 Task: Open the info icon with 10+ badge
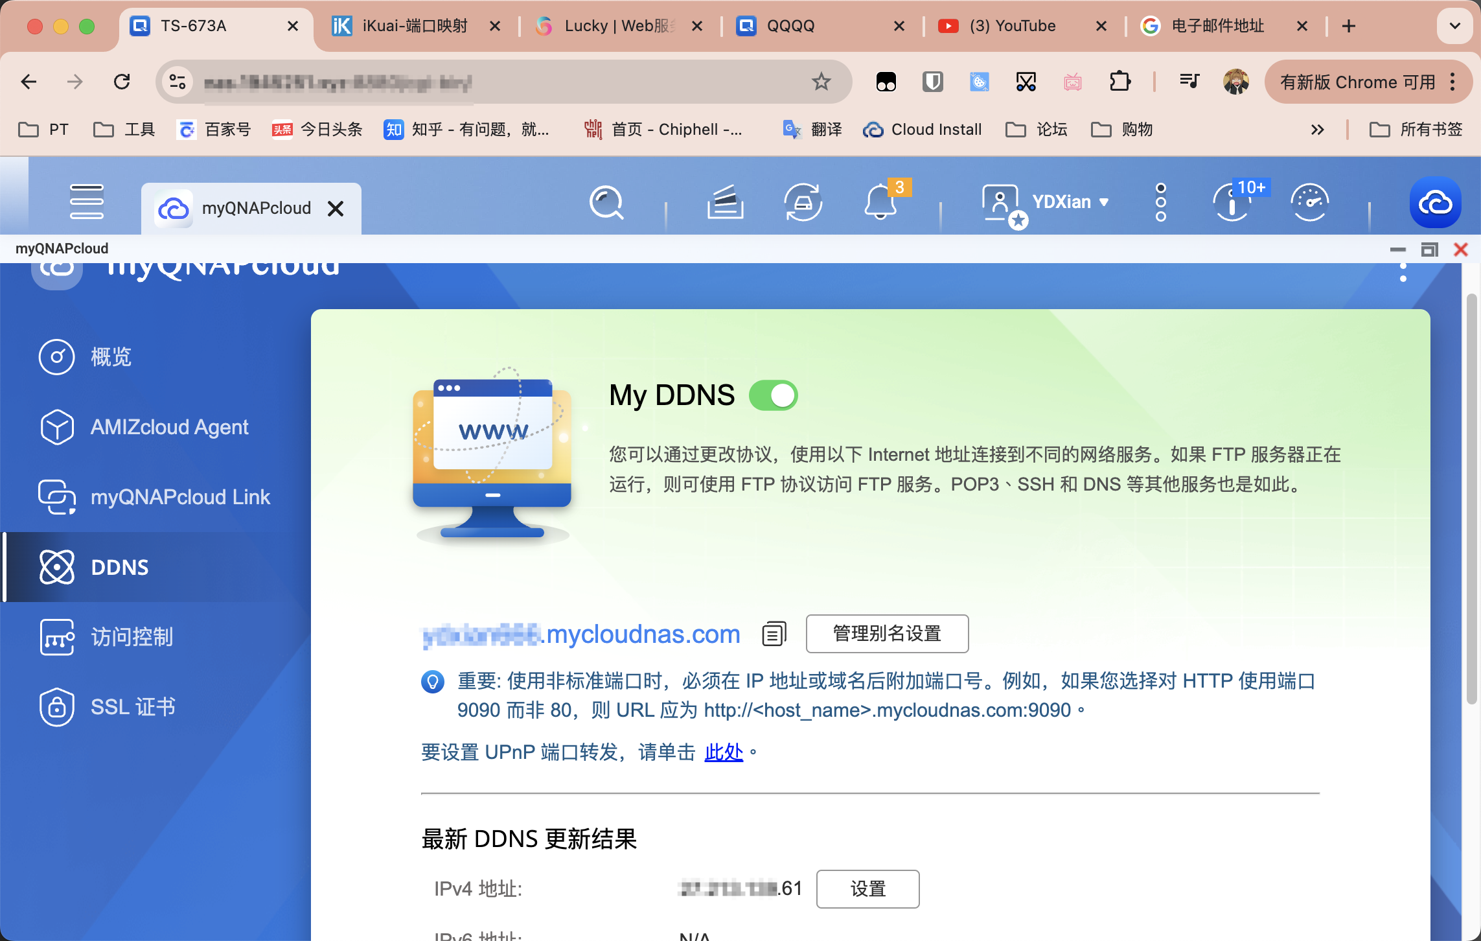(1232, 202)
